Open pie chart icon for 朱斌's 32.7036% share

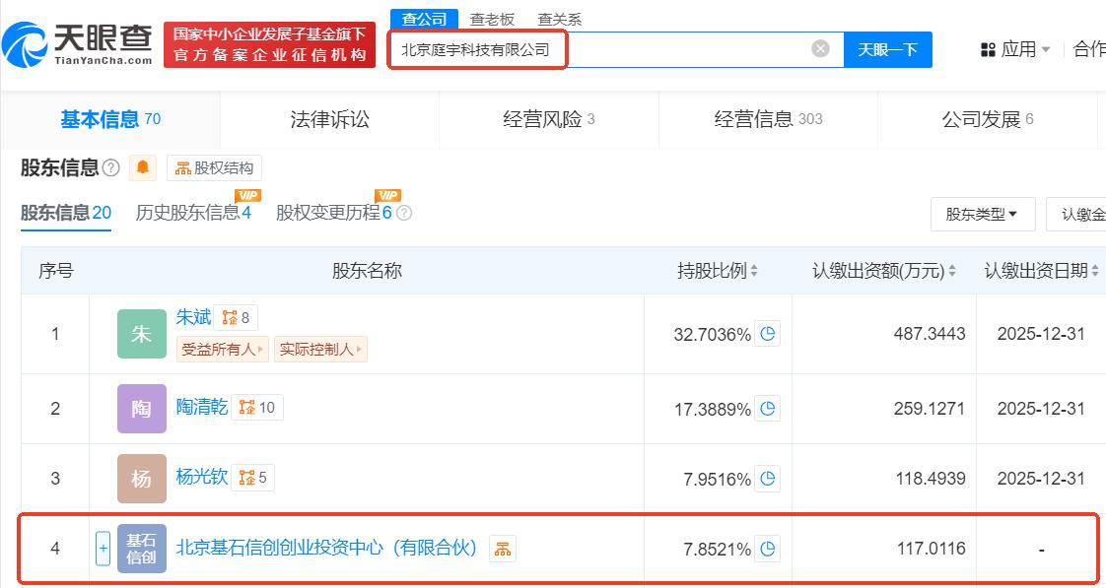click(x=768, y=334)
